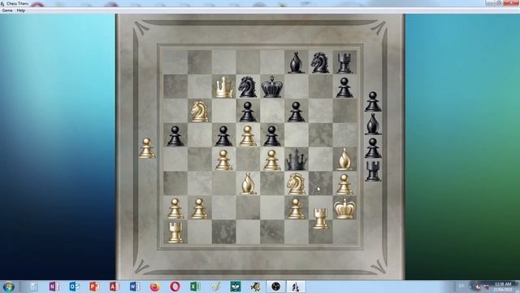Select the black knight on g8
Viewport: 520px width, 293px height.
[x=320, y=63]
